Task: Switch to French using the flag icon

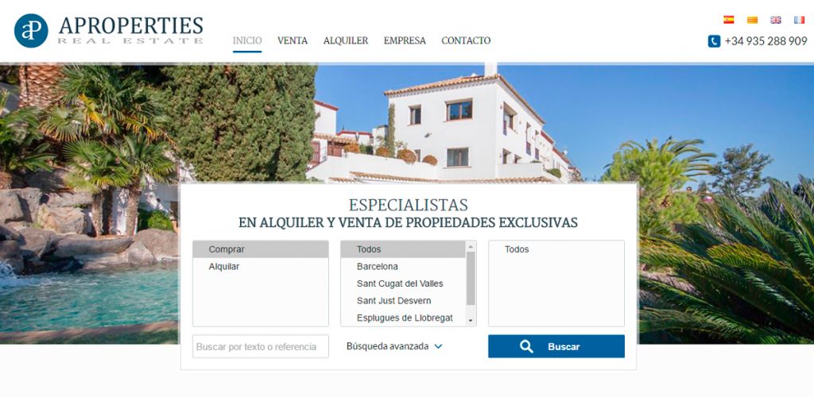Action: click(799, 20)
